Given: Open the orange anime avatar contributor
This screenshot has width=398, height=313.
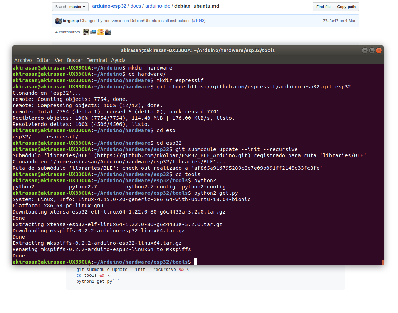Looking at the screenshot, I should (101, 32).
